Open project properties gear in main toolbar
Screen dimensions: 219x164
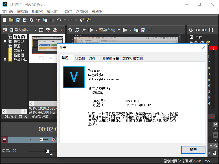coord(32,20)
